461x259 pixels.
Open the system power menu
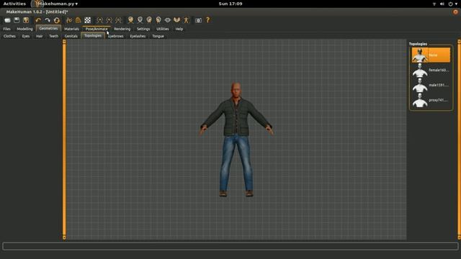click(452, 4)
